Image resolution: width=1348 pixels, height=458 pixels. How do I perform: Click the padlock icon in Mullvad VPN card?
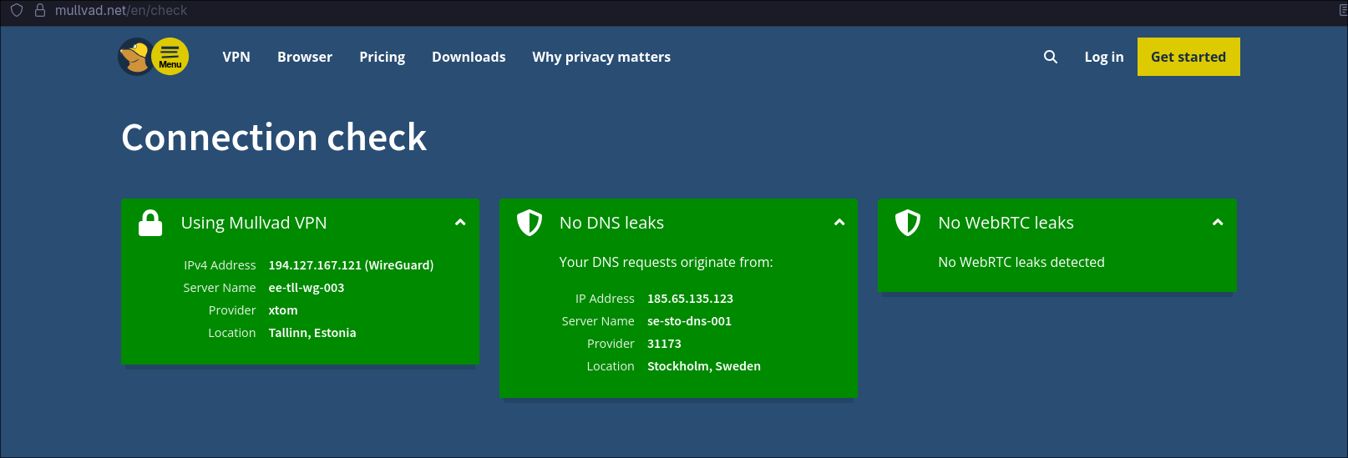(x=150, y=223)
